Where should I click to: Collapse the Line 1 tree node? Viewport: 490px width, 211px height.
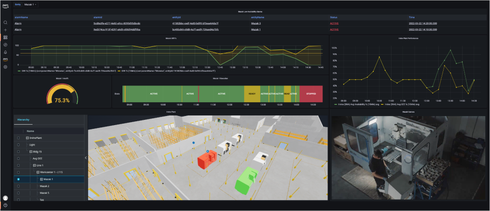click(x=34, y=165)
